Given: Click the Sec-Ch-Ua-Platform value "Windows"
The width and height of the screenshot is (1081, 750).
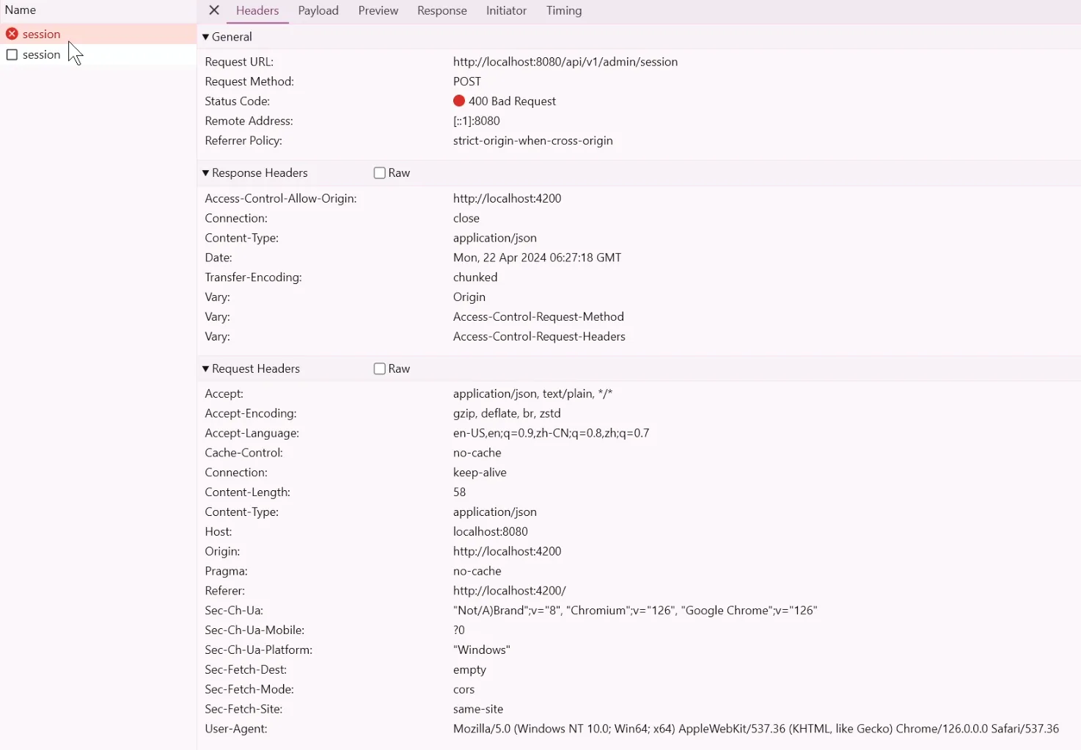Looking at the screenshot, I should tap(482, 650).
